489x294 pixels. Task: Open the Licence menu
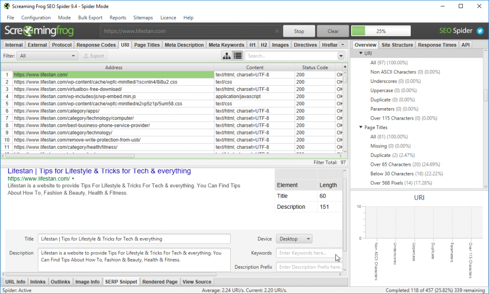(168, 18)
